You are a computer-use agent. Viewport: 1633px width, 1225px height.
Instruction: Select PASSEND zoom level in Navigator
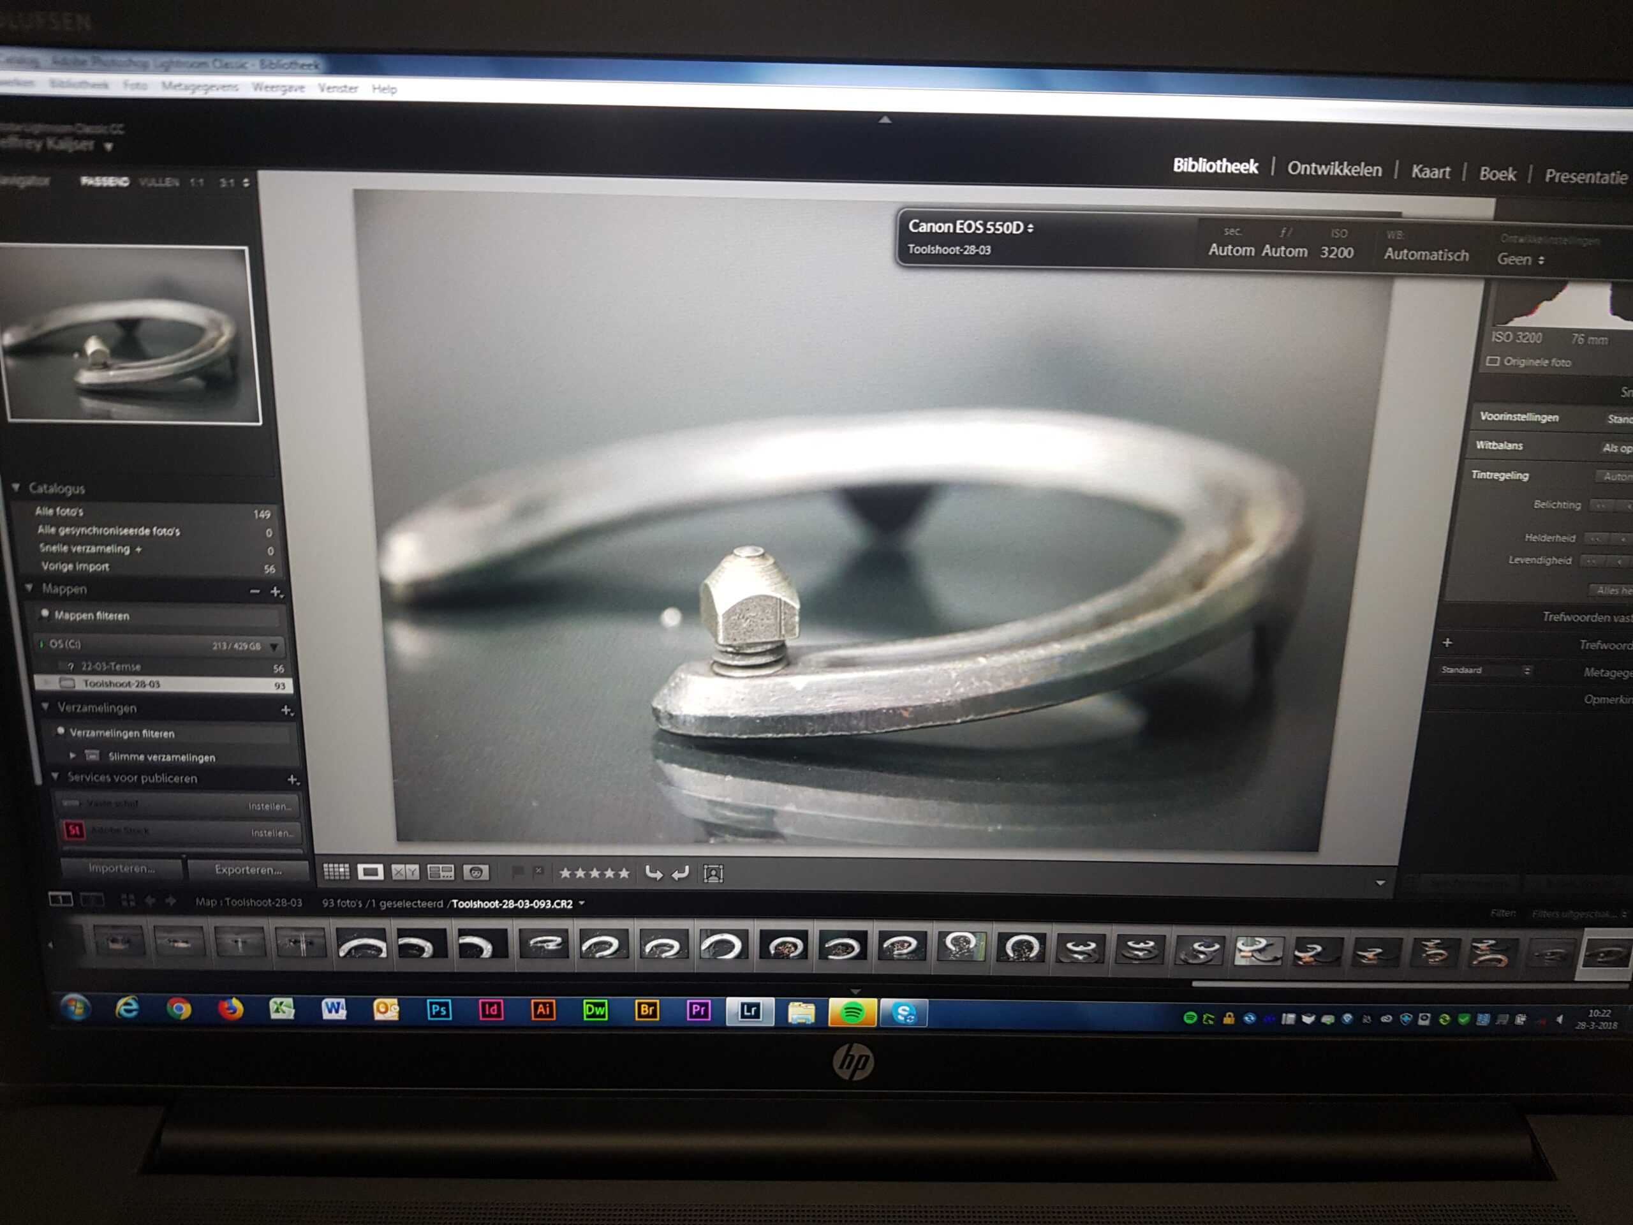104,181
